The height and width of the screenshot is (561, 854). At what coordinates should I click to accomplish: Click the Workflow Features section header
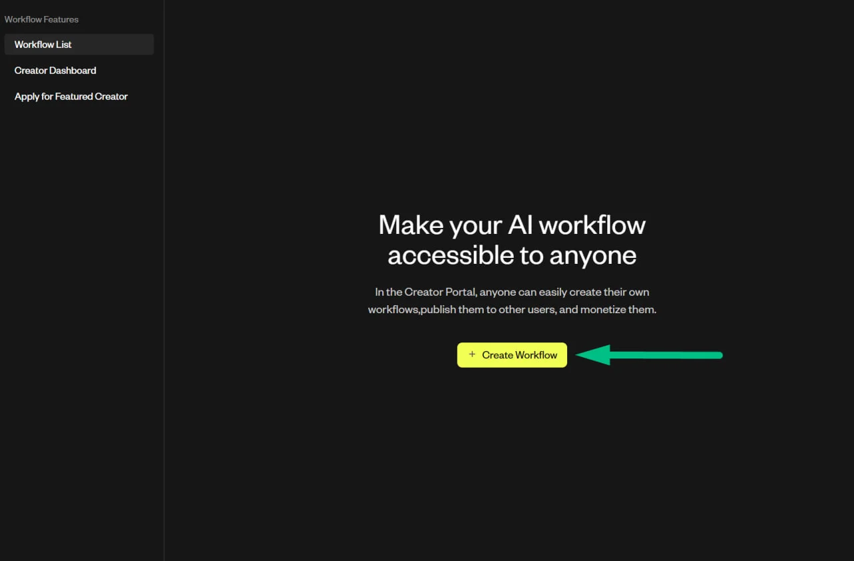point(41,19)
